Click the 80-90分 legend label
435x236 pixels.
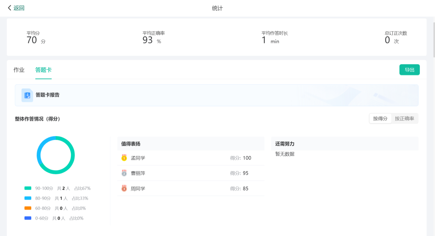(x=43, y=198)
